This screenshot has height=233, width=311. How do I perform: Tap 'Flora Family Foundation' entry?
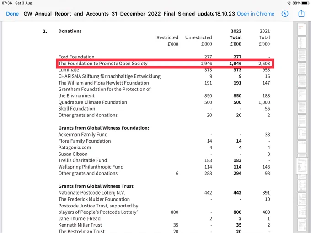point(85,141)
